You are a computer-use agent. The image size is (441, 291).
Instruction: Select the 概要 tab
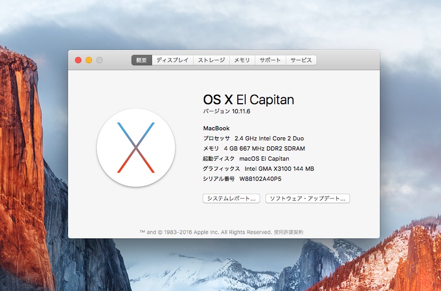click(142, 60)
